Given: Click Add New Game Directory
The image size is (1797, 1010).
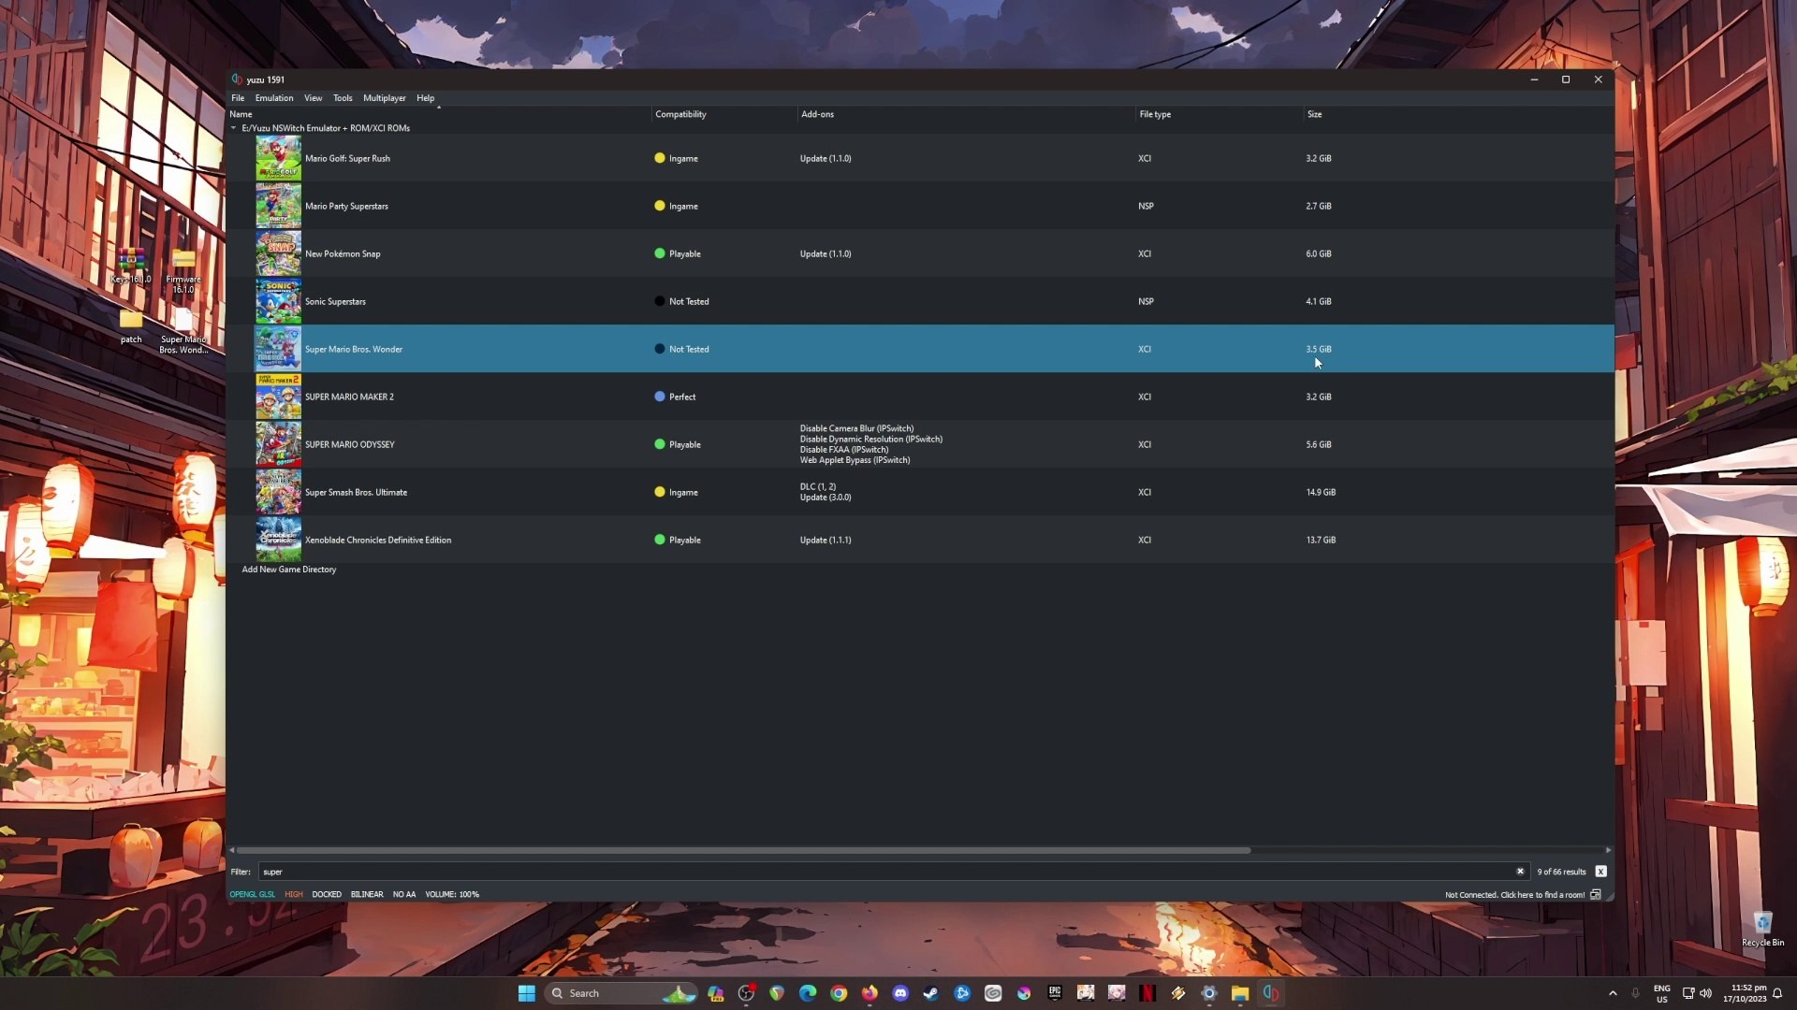Looking at the screenshot, I should pos(289,570).
